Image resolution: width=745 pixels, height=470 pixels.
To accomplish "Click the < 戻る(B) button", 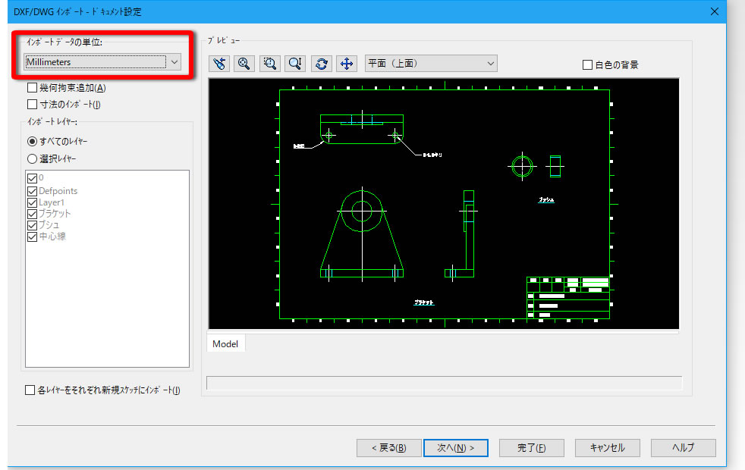I will coord(388,448).
